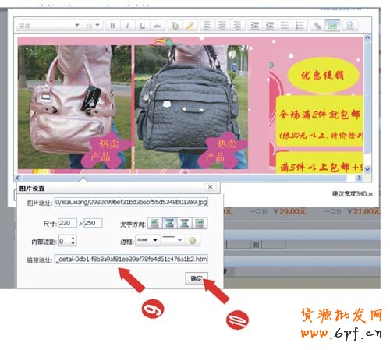Click the 链接地址 link URL field
The height and width of the screenshot is (350, 390).
point(131,259)
